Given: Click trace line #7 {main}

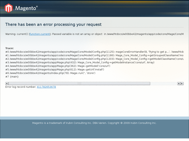Looking at the screenshot, I should 12,77.
